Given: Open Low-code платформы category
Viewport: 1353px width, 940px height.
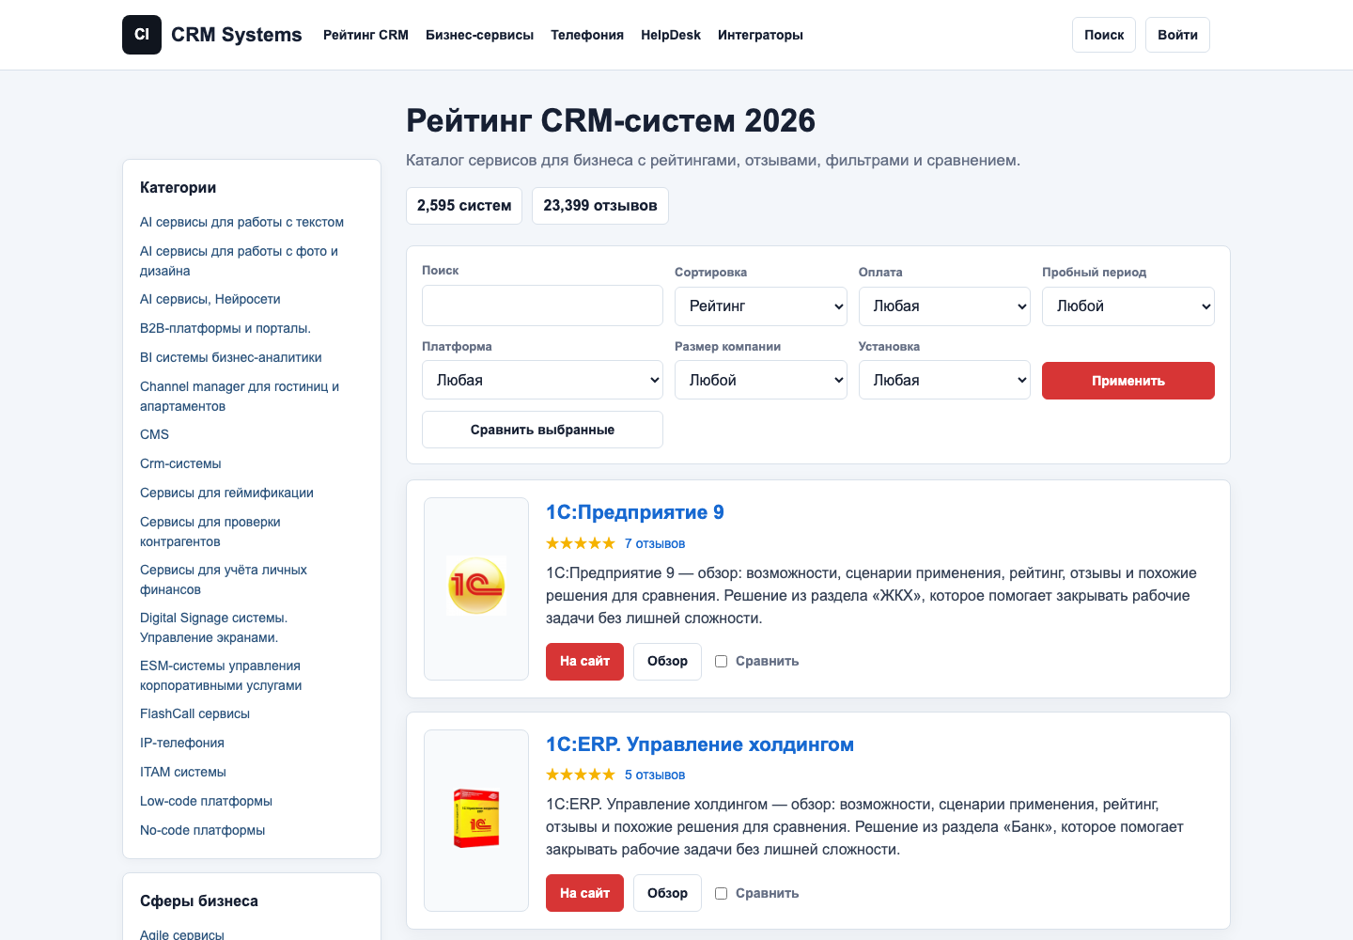Looking at the screenshot, I should (206, 801).
